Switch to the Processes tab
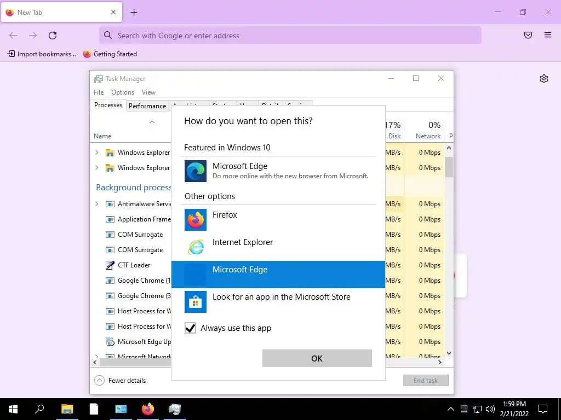Screen dimensions: 561x420 coord(108,105)
